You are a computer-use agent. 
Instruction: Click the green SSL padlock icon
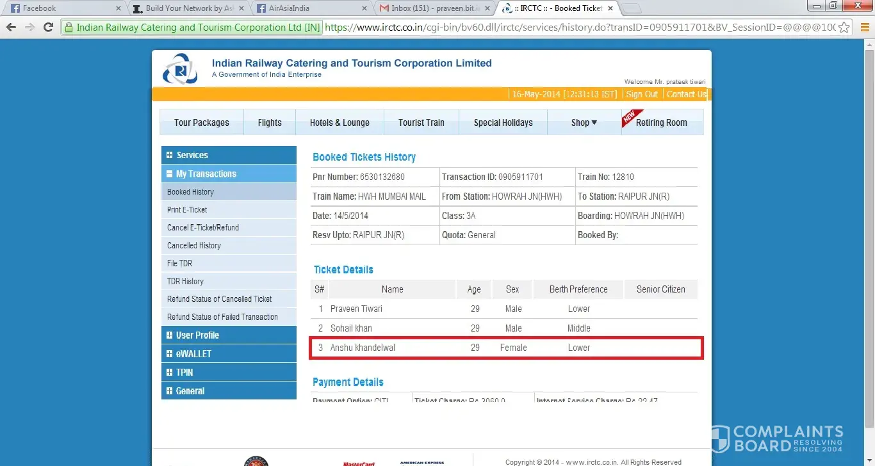(69, 28)
